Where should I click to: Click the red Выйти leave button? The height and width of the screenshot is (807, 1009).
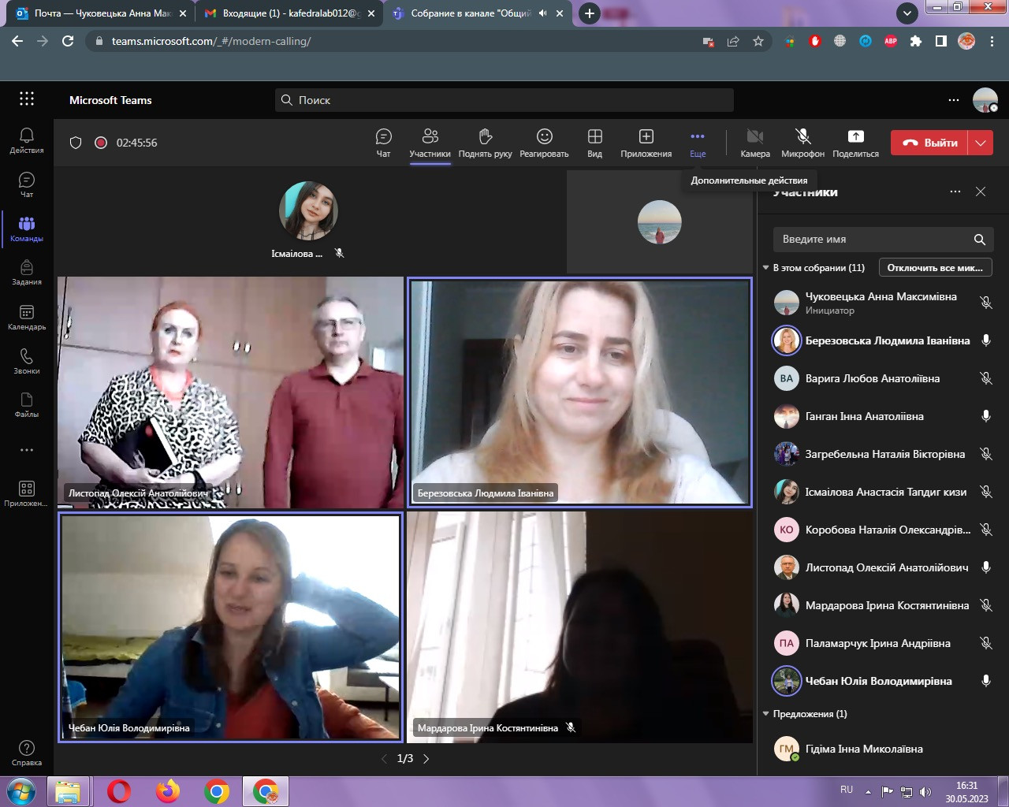(929, 143)
